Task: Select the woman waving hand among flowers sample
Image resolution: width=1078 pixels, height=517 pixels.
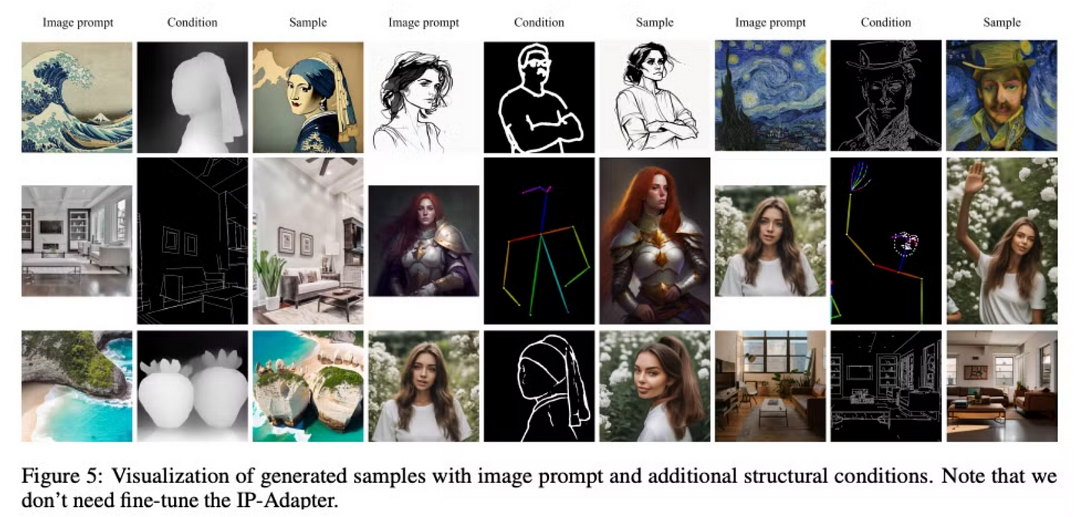Action: tap(1002, 240)
